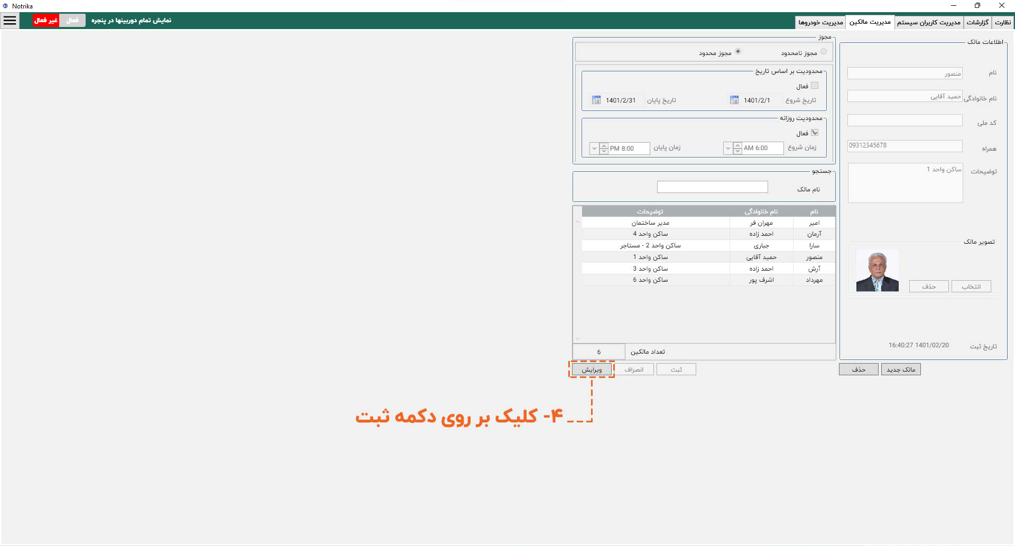Click the ساکن واحد 4 description cell

[x=656, y=234]
